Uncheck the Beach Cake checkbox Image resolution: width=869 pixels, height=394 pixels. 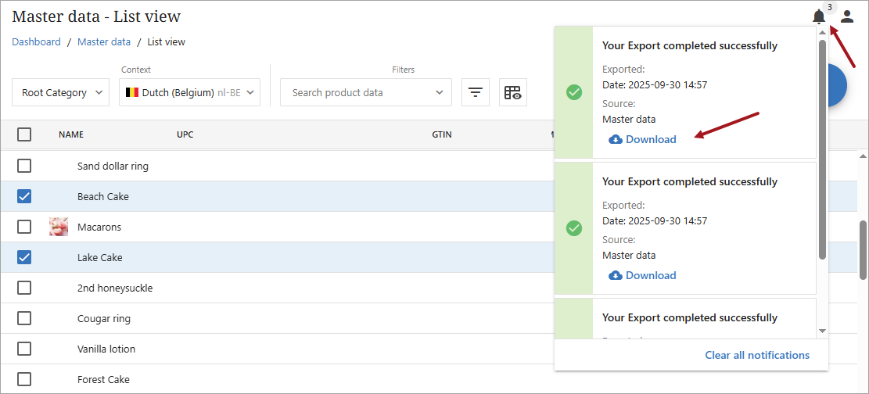point(24,196)
